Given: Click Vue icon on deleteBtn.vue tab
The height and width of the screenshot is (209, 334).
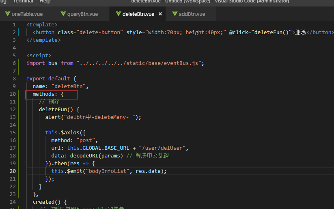Looking at the screenshot, I should pos(119,14).
